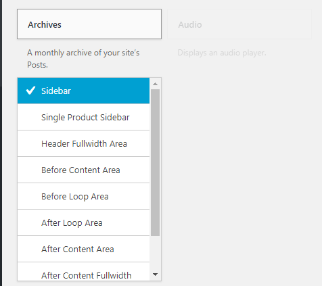Image resolution: width=322 pixels, height=286 pixels.
Task: Click the scroll down arrow of the list
Action: tap(155, 275)
